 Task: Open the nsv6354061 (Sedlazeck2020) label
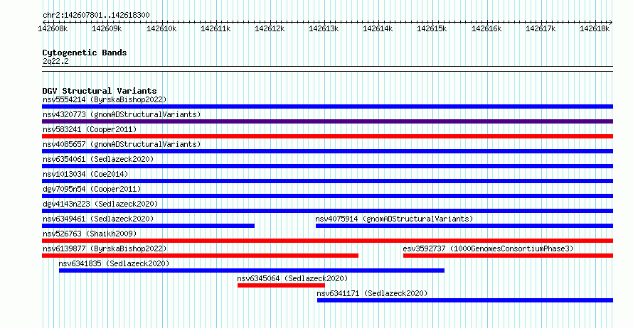pyautogui.click(x=98, y=159)
